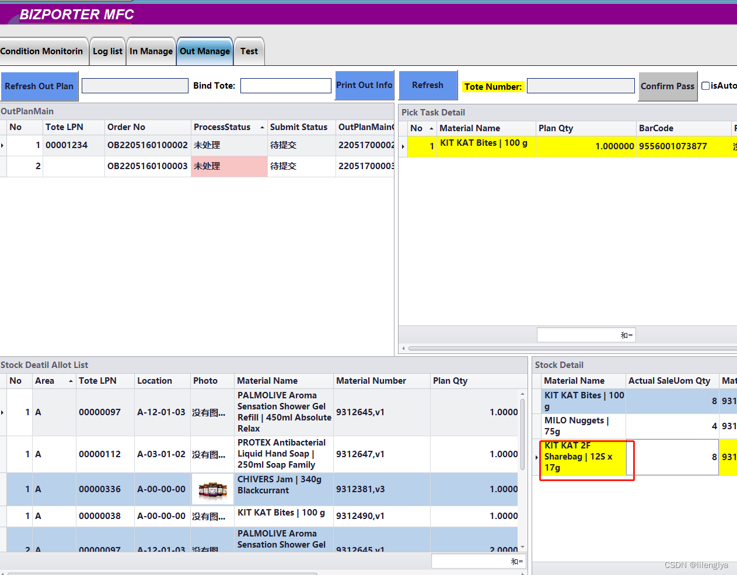Click the Location column header
The width and height of the screenshot is (737, 575).
(x=162, y=381)
